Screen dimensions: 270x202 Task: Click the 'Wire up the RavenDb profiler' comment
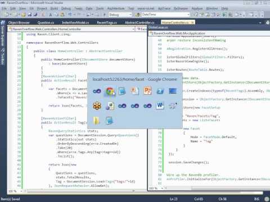click(x=192, y=175)
